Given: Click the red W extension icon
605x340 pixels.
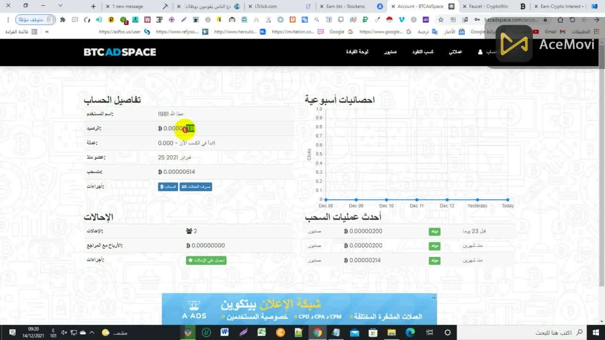Looking at the screenshot, I should [x=147, y=20].
